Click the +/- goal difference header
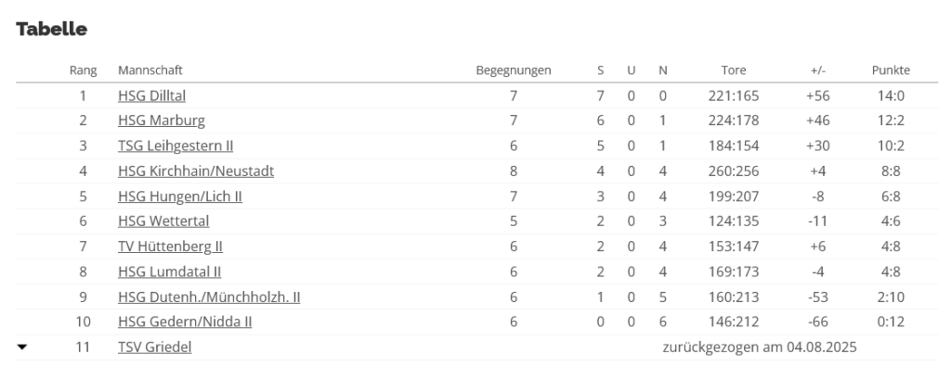The height and width of the screenshot is (379, 951). [818, 70]
